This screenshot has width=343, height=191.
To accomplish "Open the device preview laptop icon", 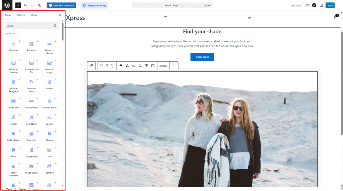I will tap(307, 5).
